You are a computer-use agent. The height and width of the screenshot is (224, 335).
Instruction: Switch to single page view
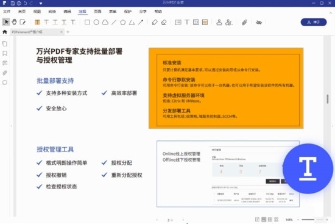[x=257, y=220]
